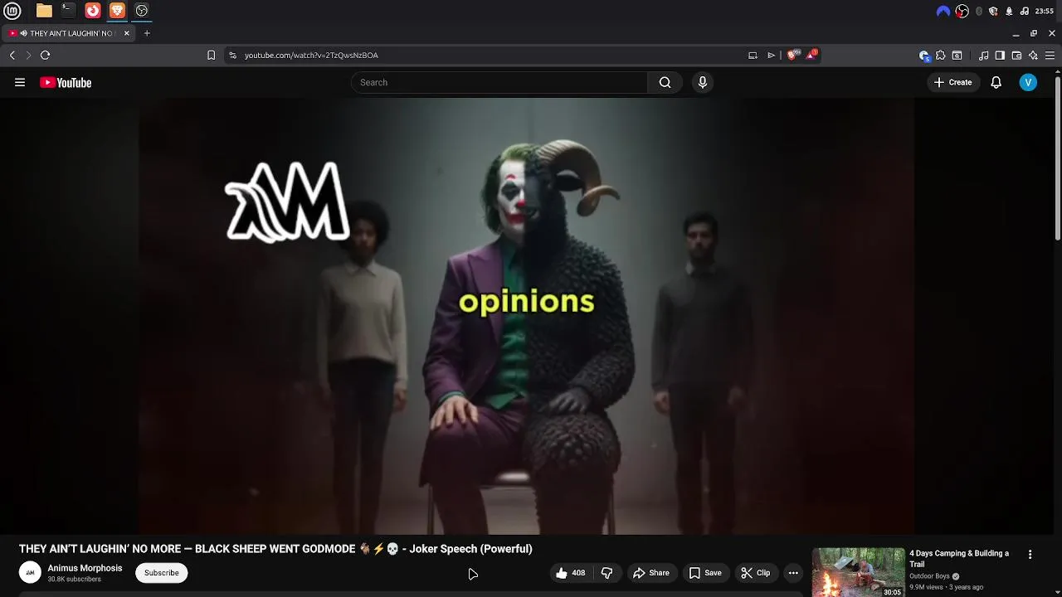Open the blue VPN tray icon
Image resolution: width=1062 pixels, height=597 pixels.
pos(943,11)
